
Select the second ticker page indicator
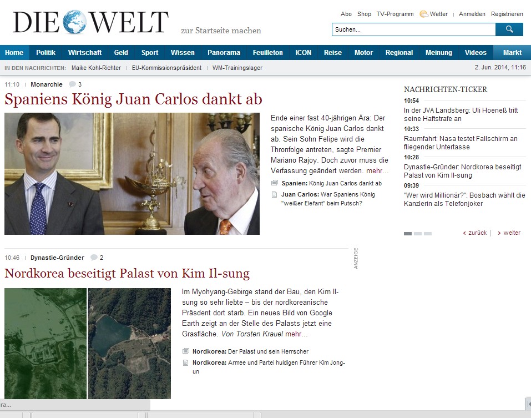[x=418, y=234]
